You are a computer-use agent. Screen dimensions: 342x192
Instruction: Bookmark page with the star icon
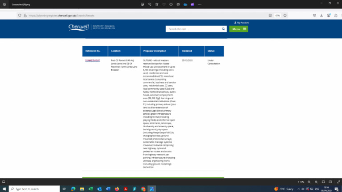click(x=285, y=16)
